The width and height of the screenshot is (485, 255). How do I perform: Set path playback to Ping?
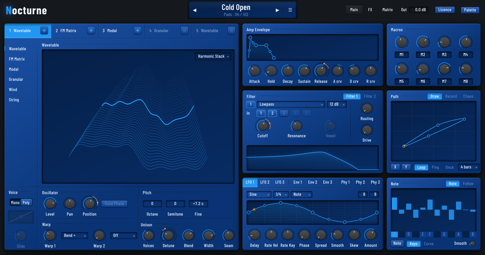435,167
